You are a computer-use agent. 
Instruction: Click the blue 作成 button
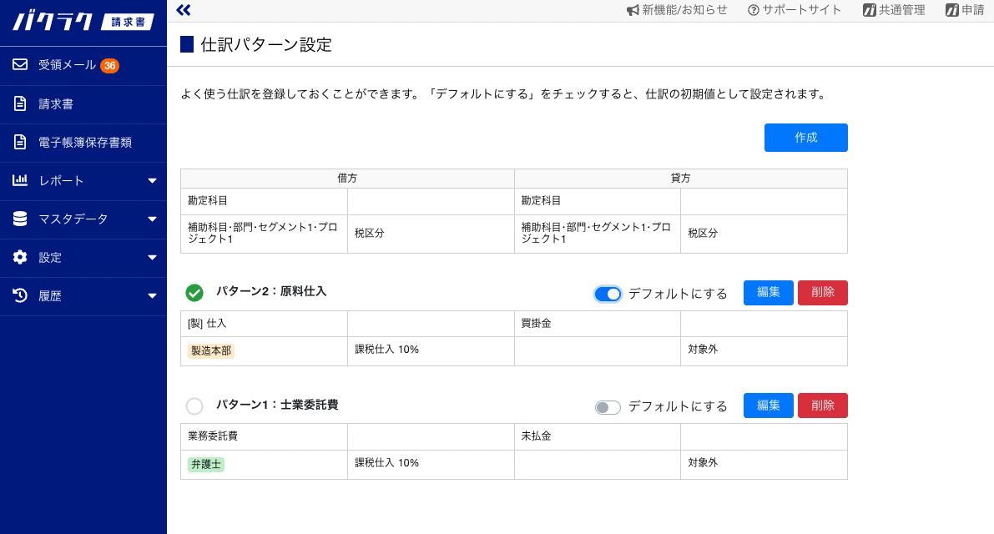(x=805, y=138)
